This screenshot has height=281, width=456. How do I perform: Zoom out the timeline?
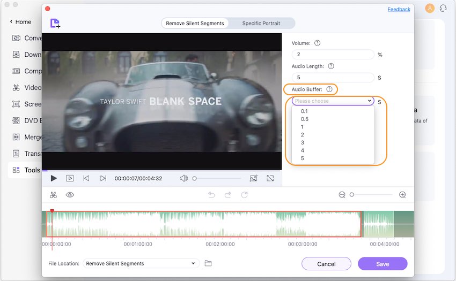(342, 195)
